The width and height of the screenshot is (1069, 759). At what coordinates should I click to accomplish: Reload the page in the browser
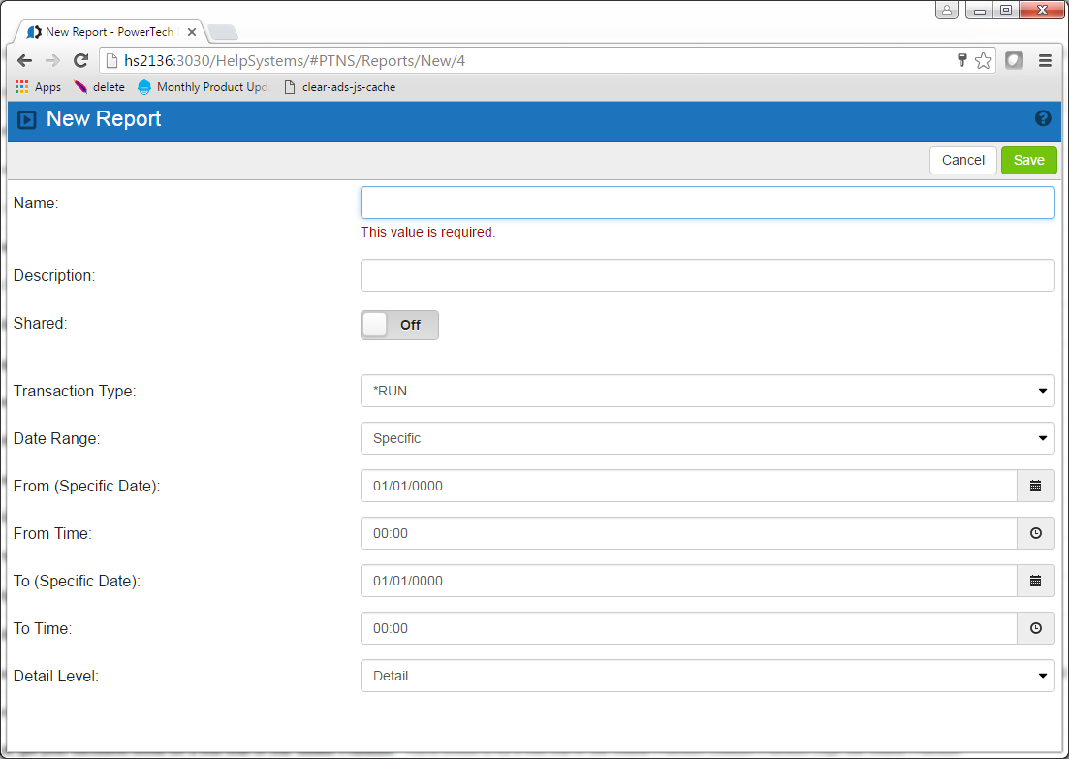(81, 61)
